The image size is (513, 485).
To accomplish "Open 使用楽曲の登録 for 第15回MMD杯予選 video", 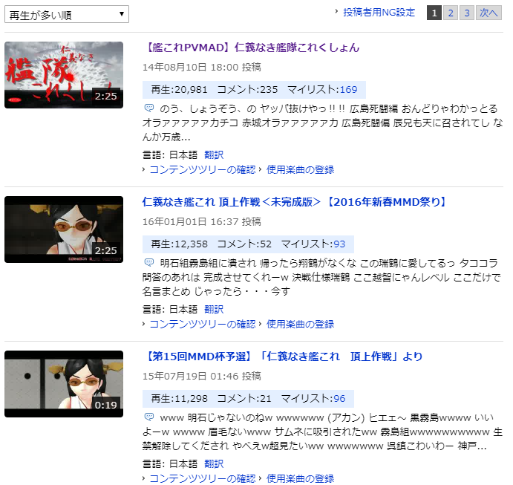I will (300, 478).
